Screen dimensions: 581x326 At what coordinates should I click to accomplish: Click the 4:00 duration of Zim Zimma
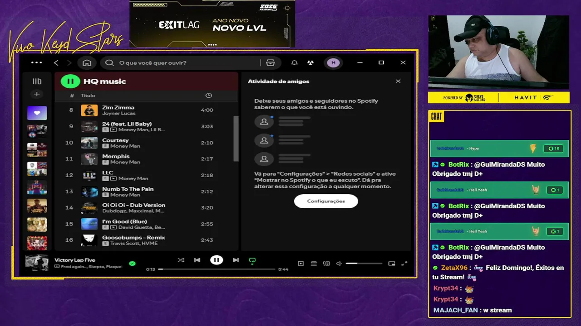click(207, 110)
